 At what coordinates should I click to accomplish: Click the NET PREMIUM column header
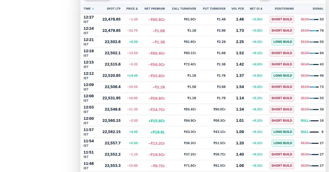pyautogui.click(x=155, y=9)
